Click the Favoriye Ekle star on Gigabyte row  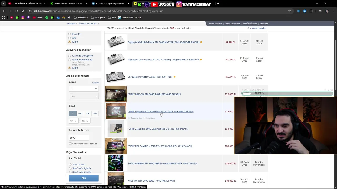129,118
